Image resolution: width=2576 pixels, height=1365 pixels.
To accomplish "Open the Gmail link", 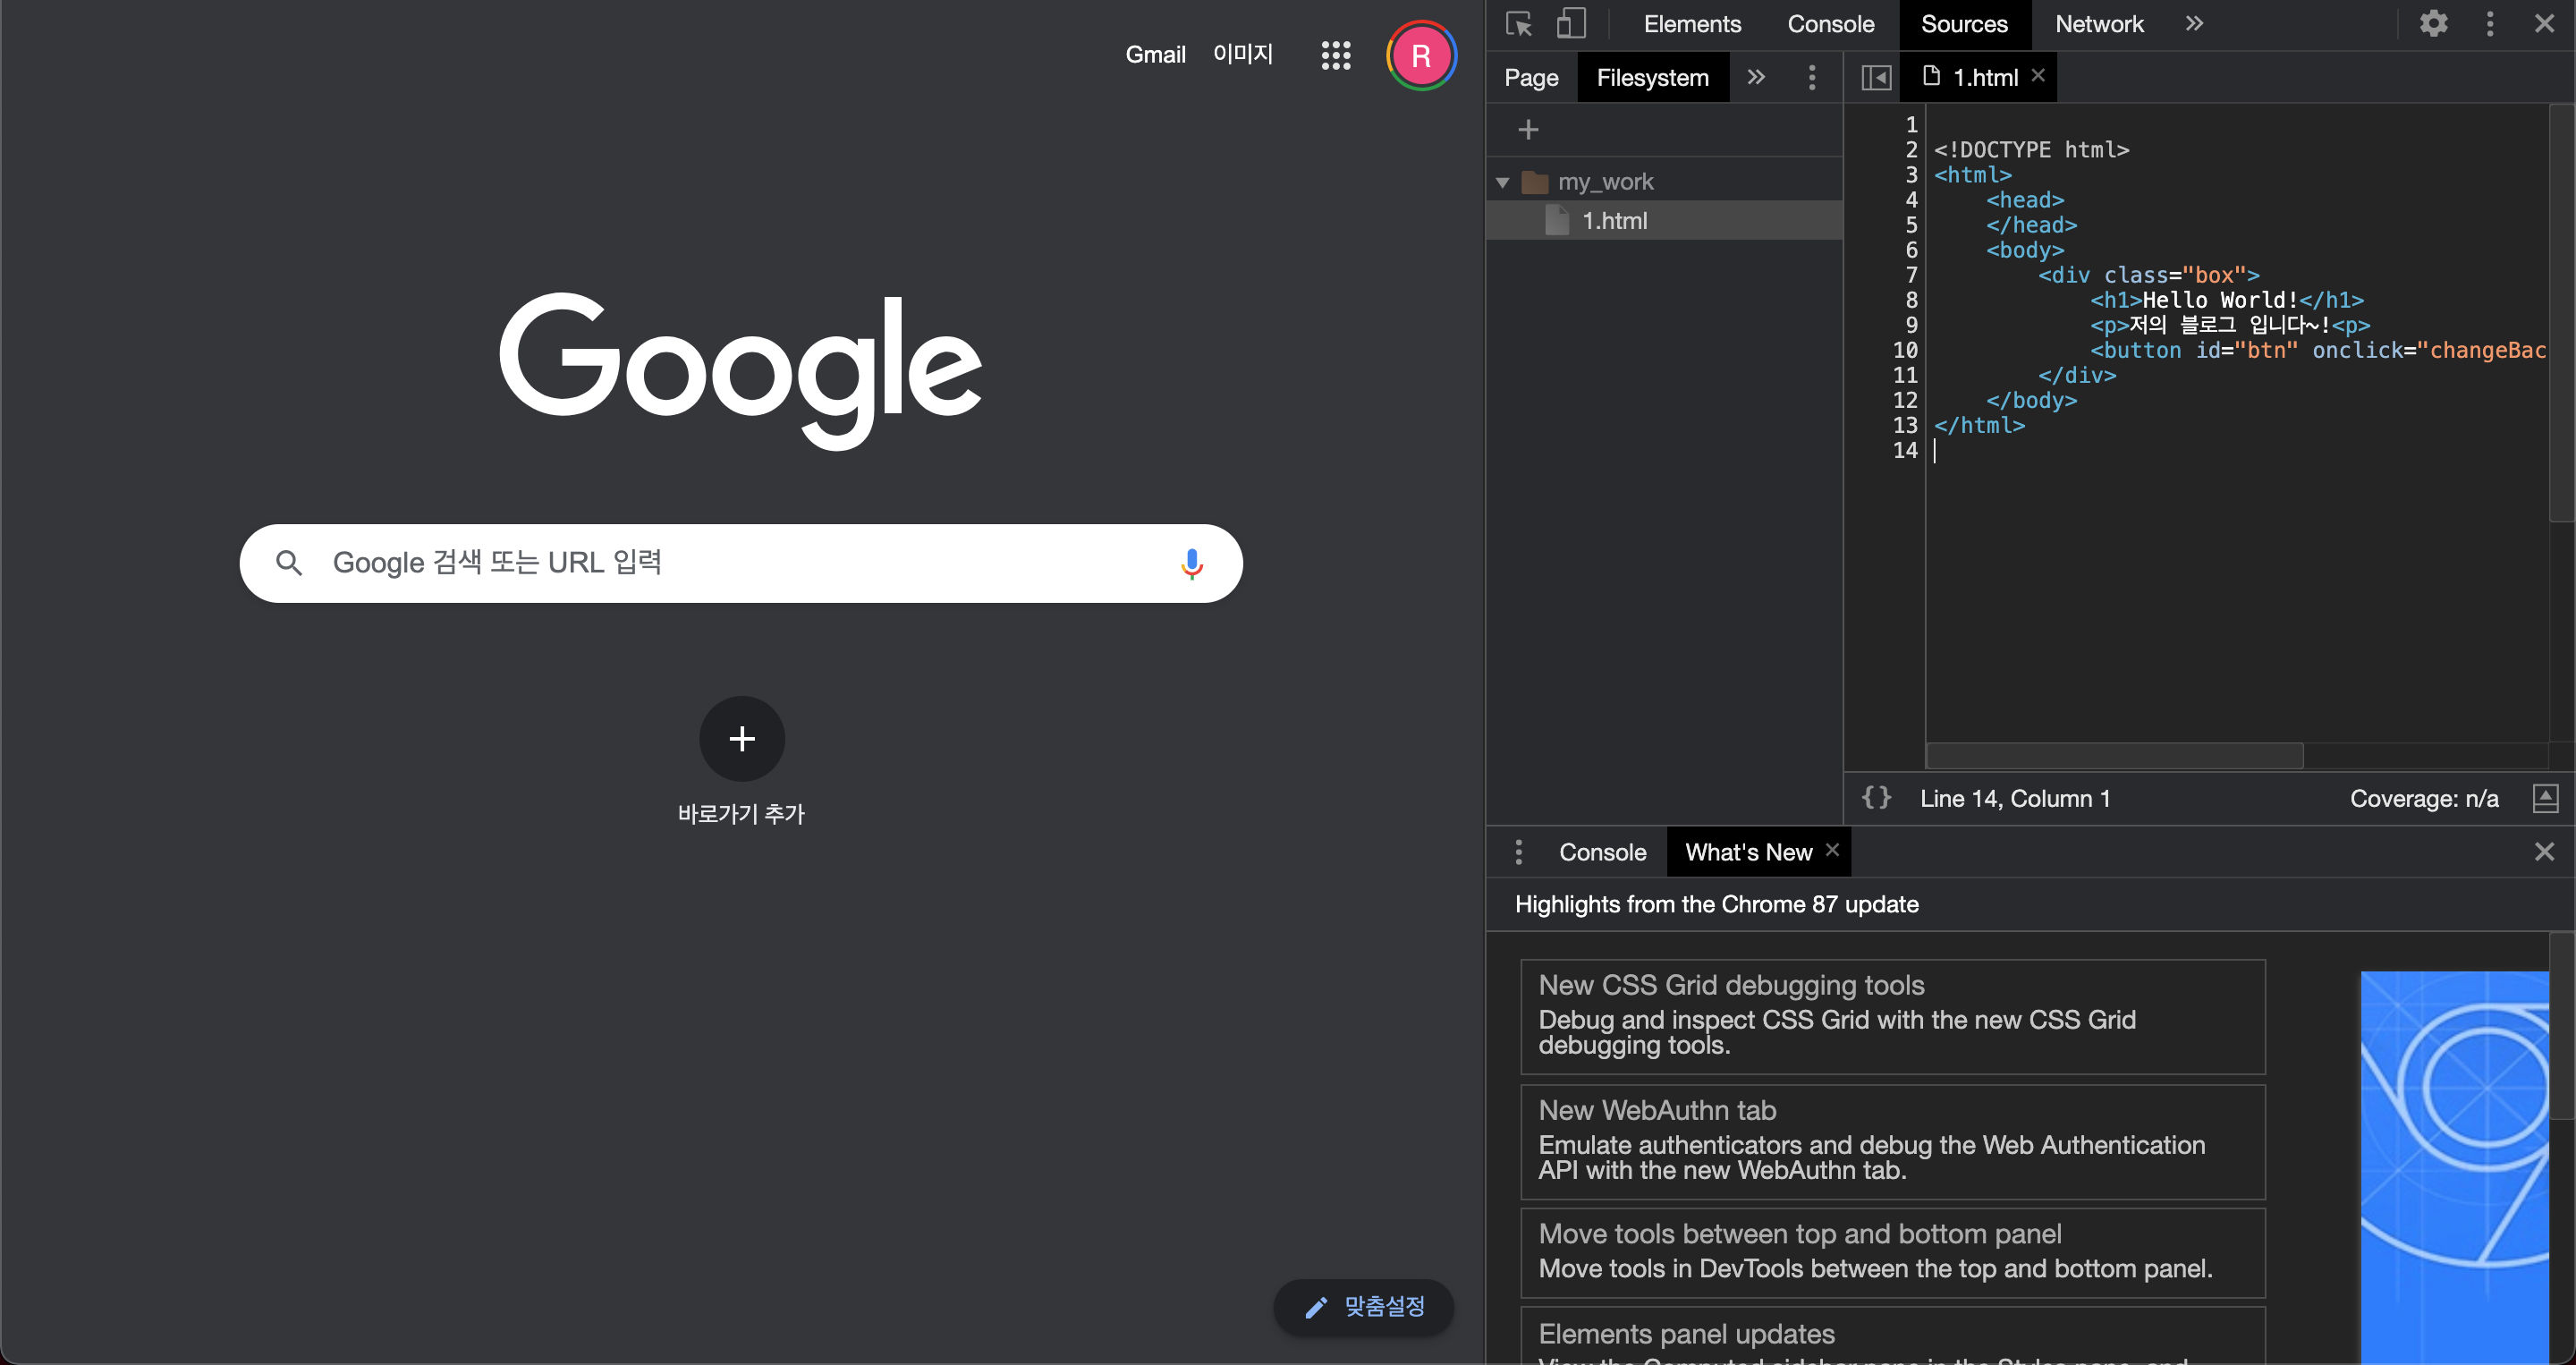I will click(x=1155, y=55).
